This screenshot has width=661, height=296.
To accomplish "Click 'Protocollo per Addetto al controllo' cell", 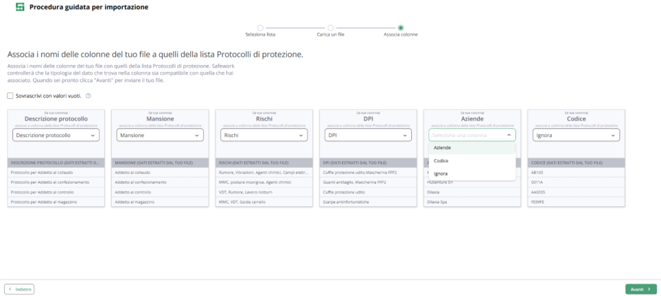I will 56,192.
